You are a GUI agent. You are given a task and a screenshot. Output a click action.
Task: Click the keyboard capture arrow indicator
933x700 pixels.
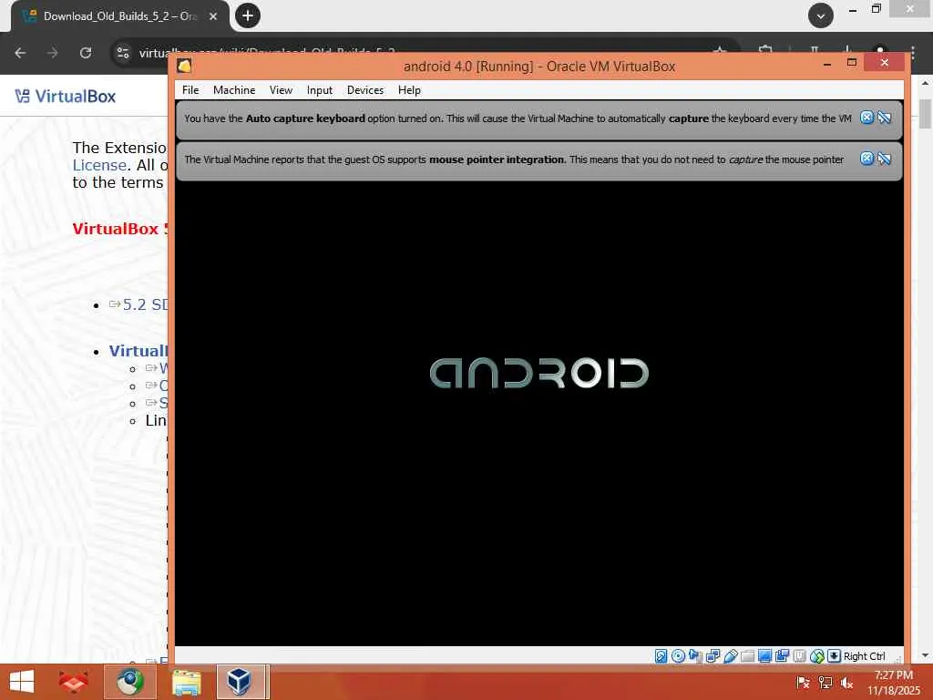click(x=835, y=656)
